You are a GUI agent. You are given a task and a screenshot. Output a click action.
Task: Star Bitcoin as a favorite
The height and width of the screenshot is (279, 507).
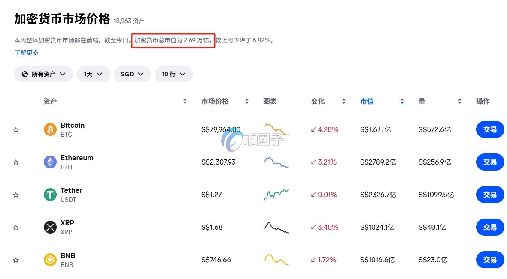16,130
